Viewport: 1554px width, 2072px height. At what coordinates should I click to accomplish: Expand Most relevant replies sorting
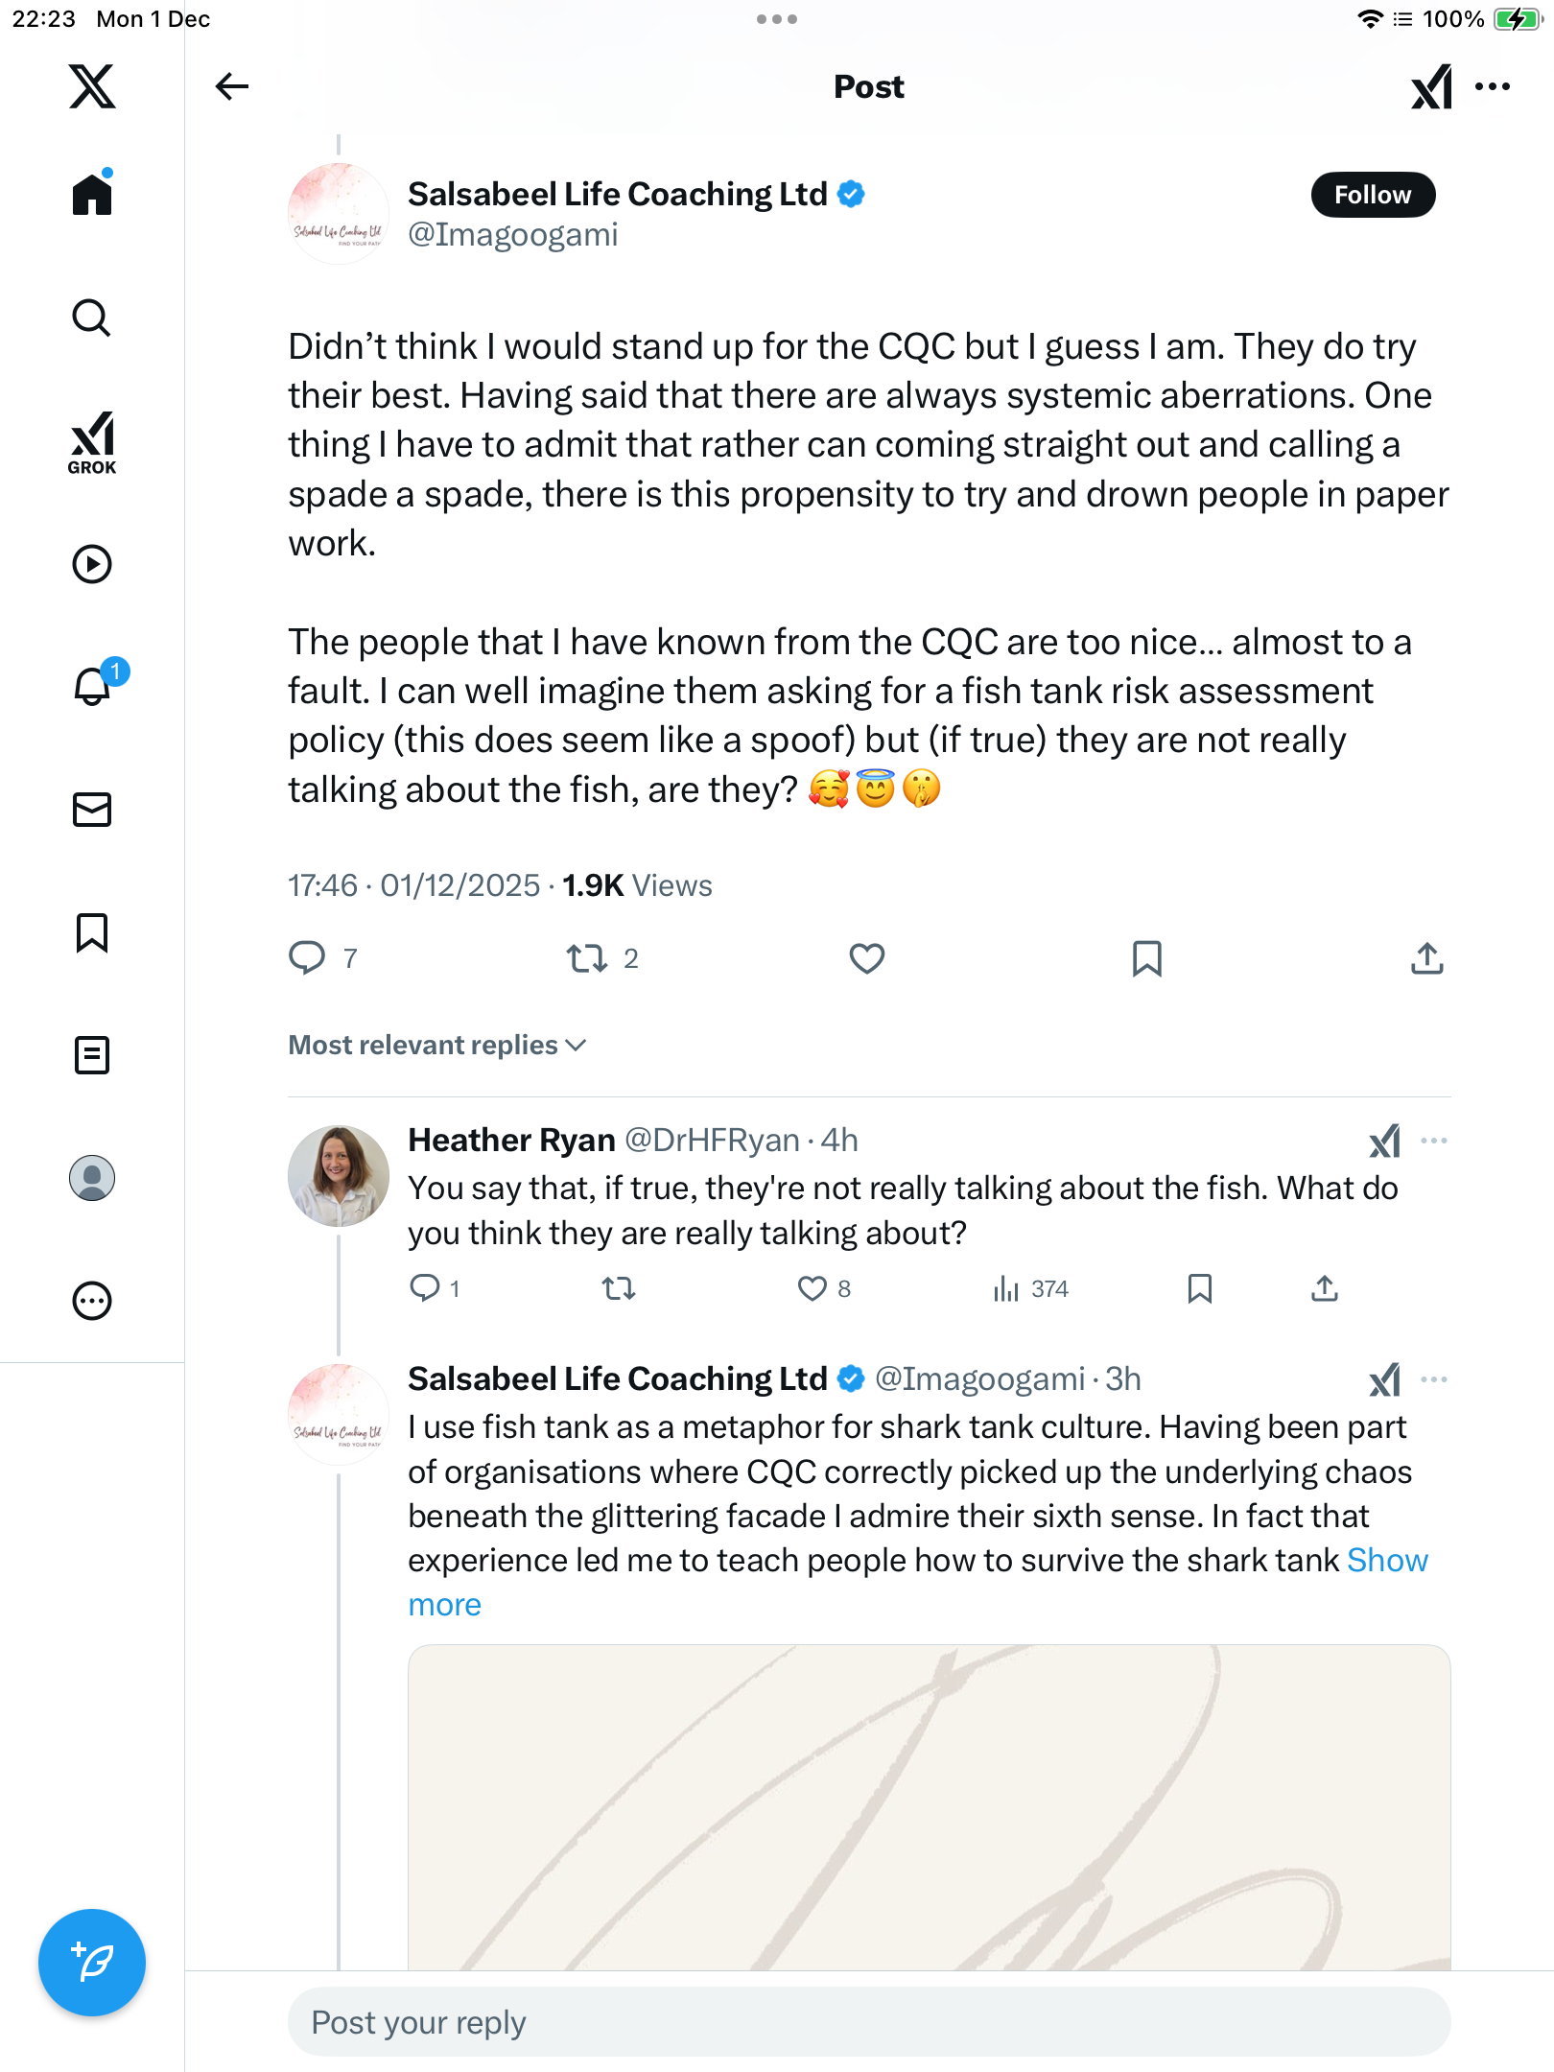437,1045
